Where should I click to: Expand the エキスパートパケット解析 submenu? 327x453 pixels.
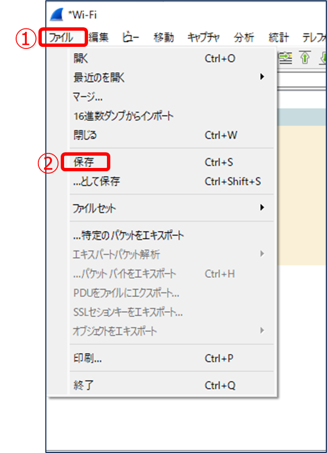pos(172,254)
